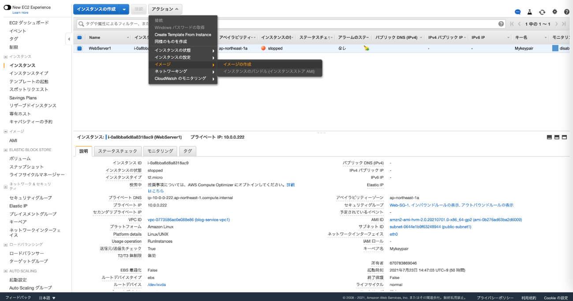Click the red stopped status indicator
573x301 pixels.
pos(263,49)
